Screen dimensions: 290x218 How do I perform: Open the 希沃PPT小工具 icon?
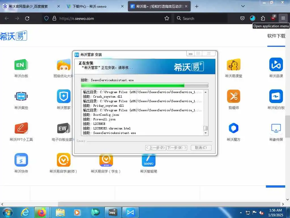(21, 128)
